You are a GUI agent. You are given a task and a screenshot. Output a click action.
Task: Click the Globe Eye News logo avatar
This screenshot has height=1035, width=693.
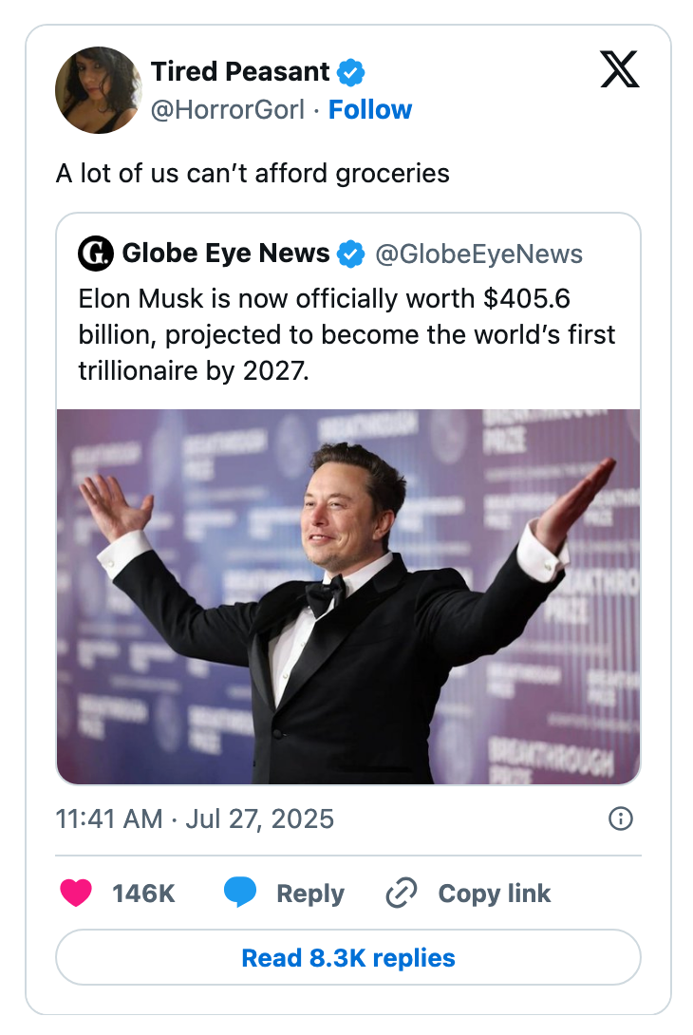(95, 254)
